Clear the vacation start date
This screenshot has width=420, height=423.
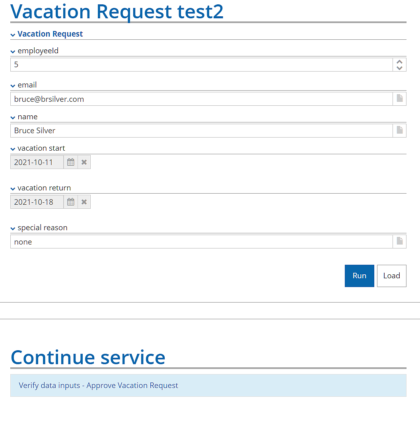point(84,162)
